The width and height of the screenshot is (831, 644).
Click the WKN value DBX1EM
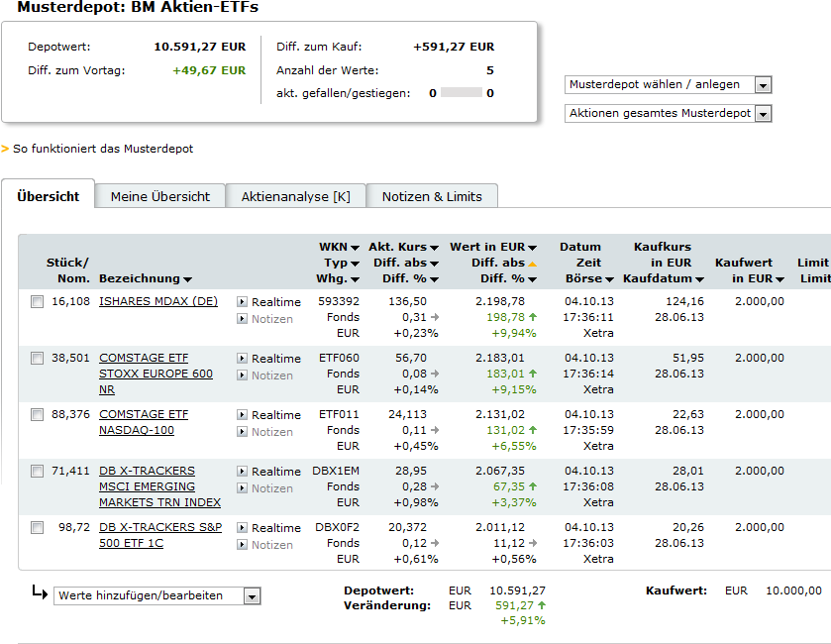click(336, 471)
